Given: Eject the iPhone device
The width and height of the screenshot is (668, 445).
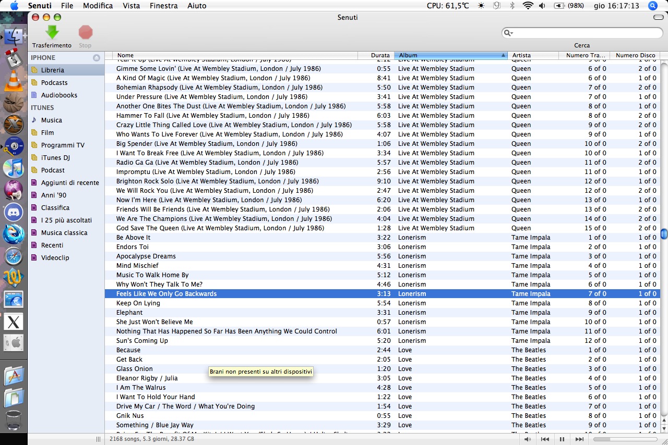Looking at the screenshot, I should pos(97,58).
